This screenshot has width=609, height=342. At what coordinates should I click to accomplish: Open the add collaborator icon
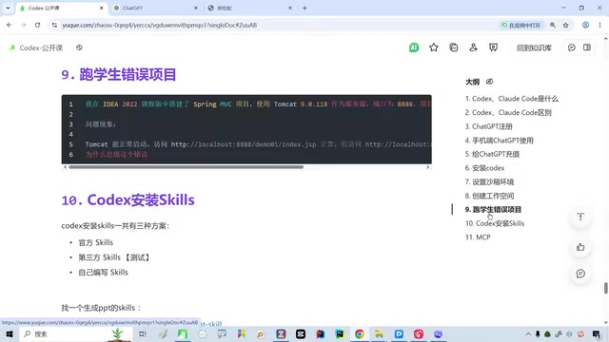click(x=473, y=47)
